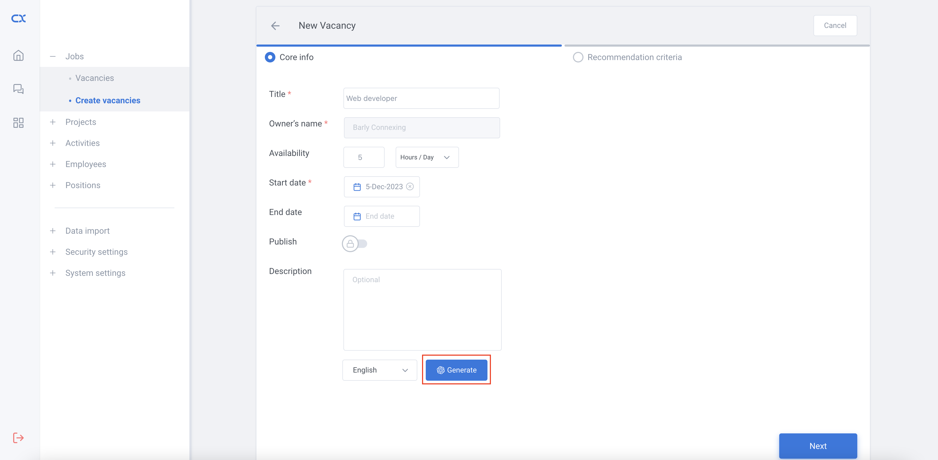Expand the Employees section
This screenshot has height=460, width=938.
[x=53, y=164]
